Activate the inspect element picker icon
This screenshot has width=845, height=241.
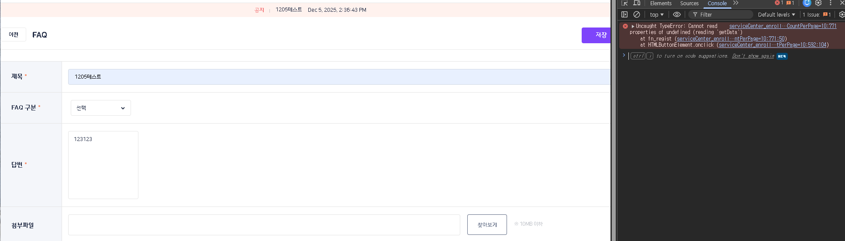(x=624, y=3)
